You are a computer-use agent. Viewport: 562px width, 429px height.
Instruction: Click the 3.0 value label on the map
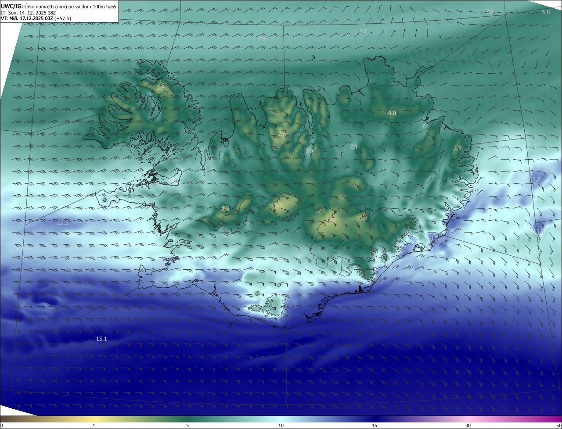(225, 209)
